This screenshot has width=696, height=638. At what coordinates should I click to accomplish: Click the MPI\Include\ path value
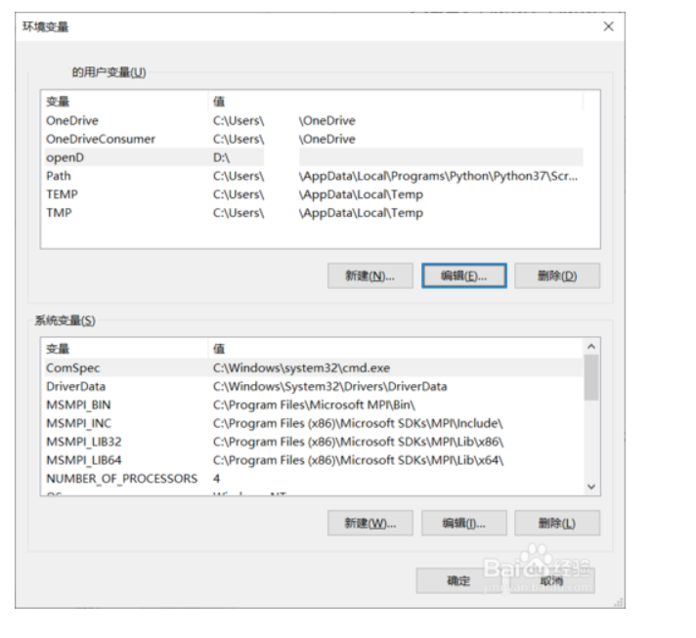click(358, 423)
